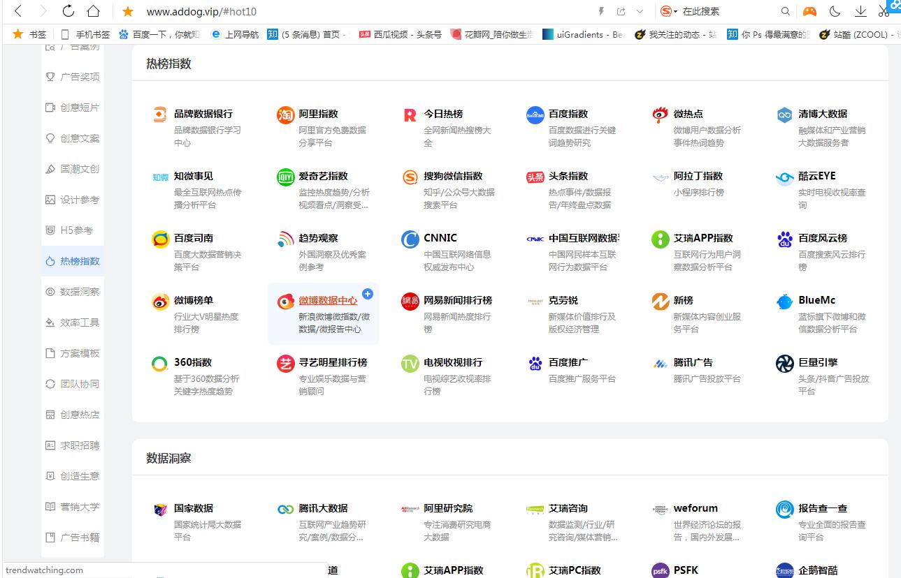This screenshot has height=578, width=901.
Task: Expand the address bar dropdown arrow
Action: pyautogui.click(x=640, y=11)
